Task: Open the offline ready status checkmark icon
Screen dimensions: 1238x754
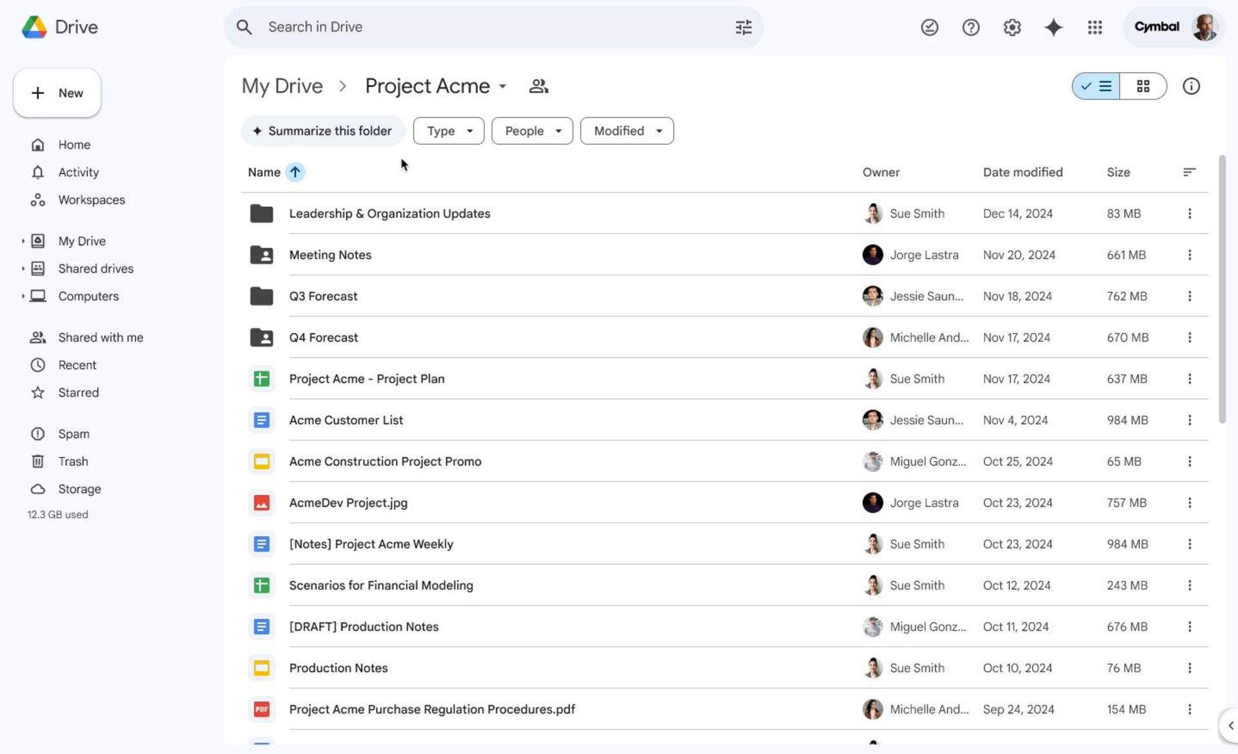Action: pyautogui.click(x=929, y=27)
